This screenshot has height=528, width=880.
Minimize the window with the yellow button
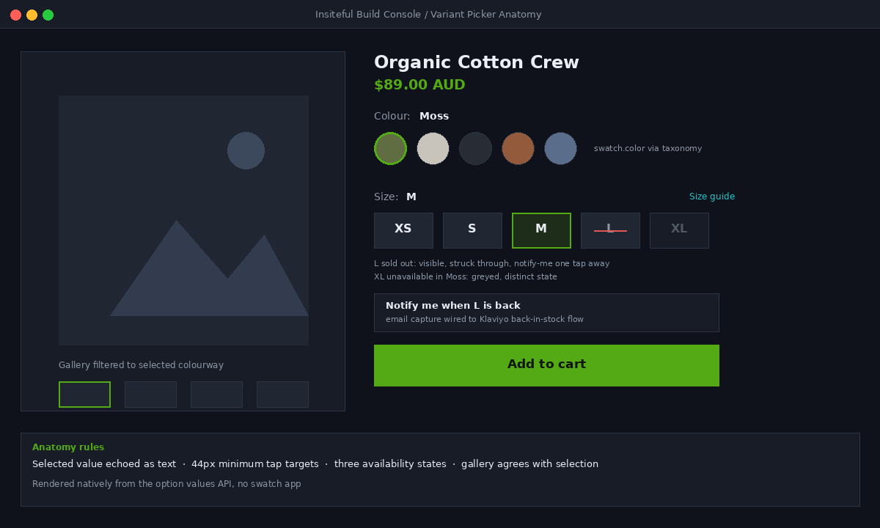[32, 15]
